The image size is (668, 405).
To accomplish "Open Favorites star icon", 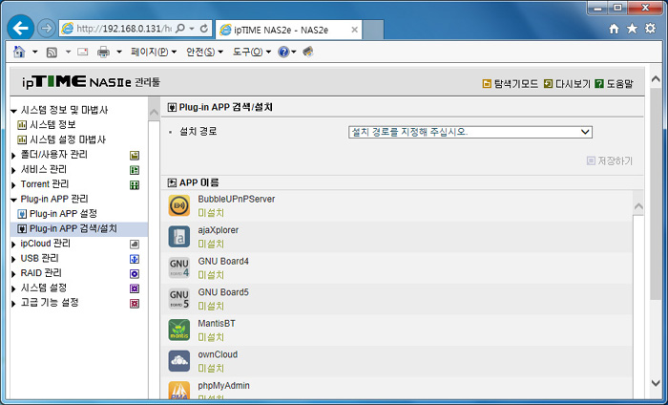I will coord(632,29).
